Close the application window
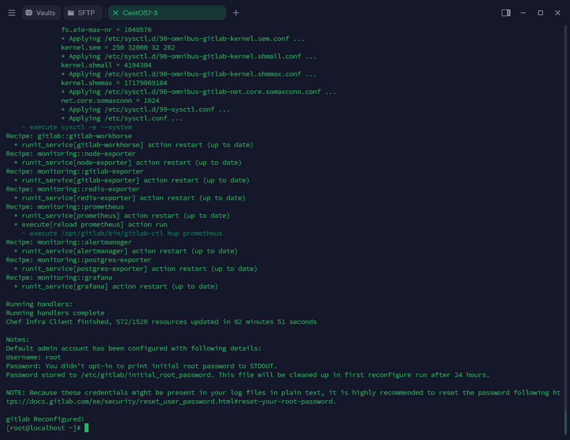This screenshot has height=440, width=570. click(x=558, y=13)
